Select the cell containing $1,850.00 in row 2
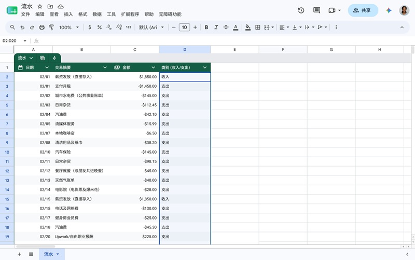Viewport: 415px width, 260px height. (x=135, y=77)
